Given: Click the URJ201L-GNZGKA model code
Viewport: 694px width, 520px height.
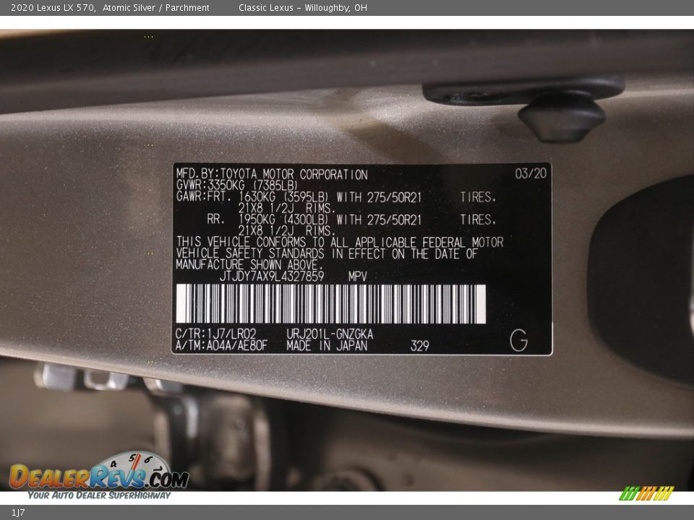Looking at the screenshot, I should 330,334.
